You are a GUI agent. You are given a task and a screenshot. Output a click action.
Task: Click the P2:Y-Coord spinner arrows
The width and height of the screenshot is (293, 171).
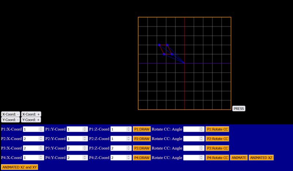[85, 139]
